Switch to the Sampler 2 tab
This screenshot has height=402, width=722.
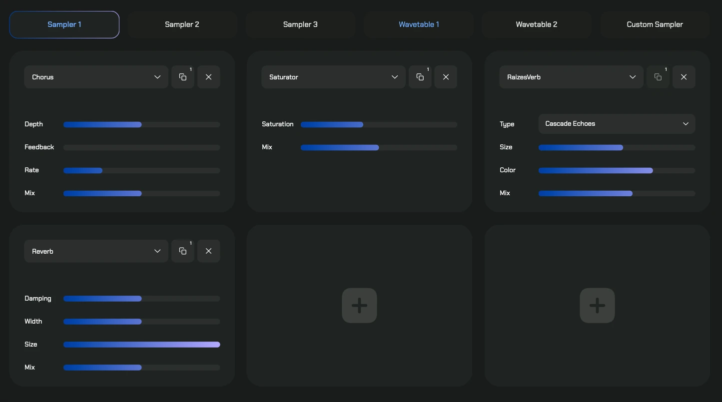click(182, 24)
